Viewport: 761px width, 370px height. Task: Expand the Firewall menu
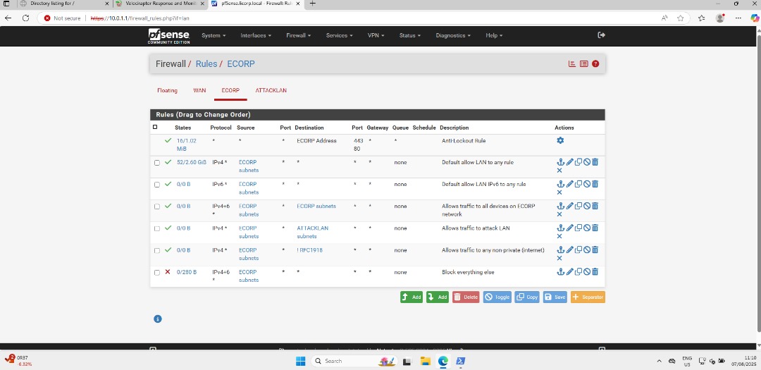coord(299,35)
